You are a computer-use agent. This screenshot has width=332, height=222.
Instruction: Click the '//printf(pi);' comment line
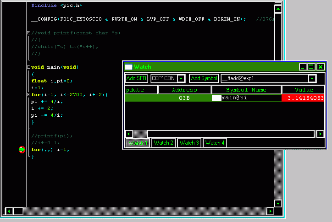52,136
